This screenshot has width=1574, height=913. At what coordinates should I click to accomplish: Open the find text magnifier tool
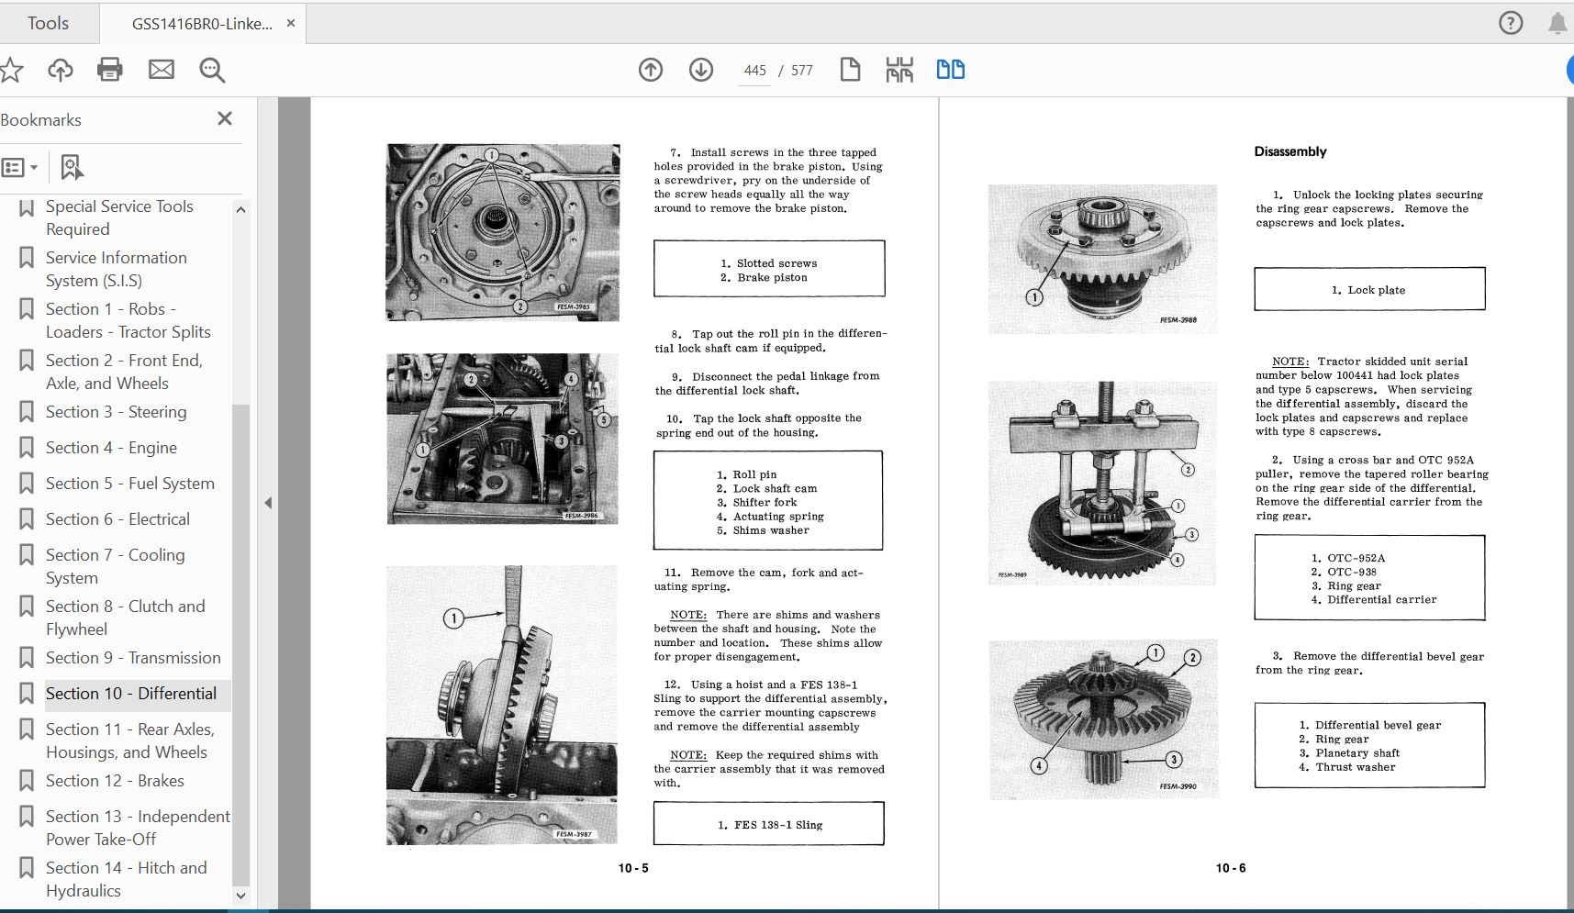pos(212,70)
